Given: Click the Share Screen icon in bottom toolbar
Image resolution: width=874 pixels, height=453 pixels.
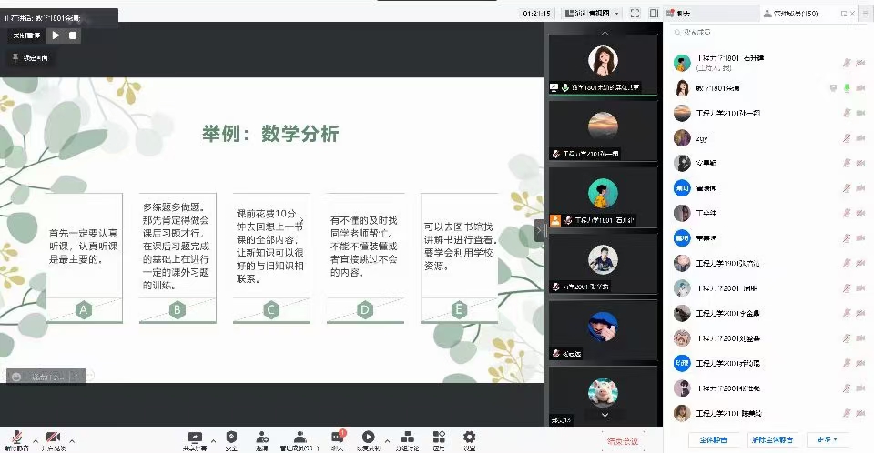Looking at the screenshot, I should tap(194, 438).
